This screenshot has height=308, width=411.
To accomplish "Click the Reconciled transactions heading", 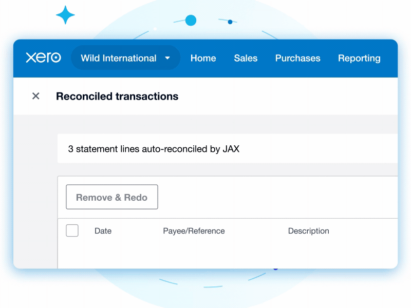I will (117, 96).
